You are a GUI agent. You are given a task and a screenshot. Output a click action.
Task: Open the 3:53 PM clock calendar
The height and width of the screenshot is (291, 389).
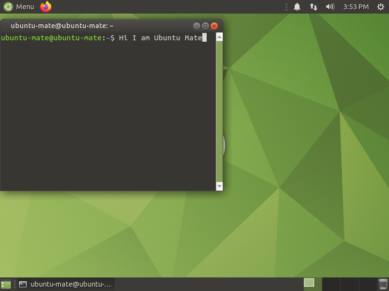[x=356, y=7]
